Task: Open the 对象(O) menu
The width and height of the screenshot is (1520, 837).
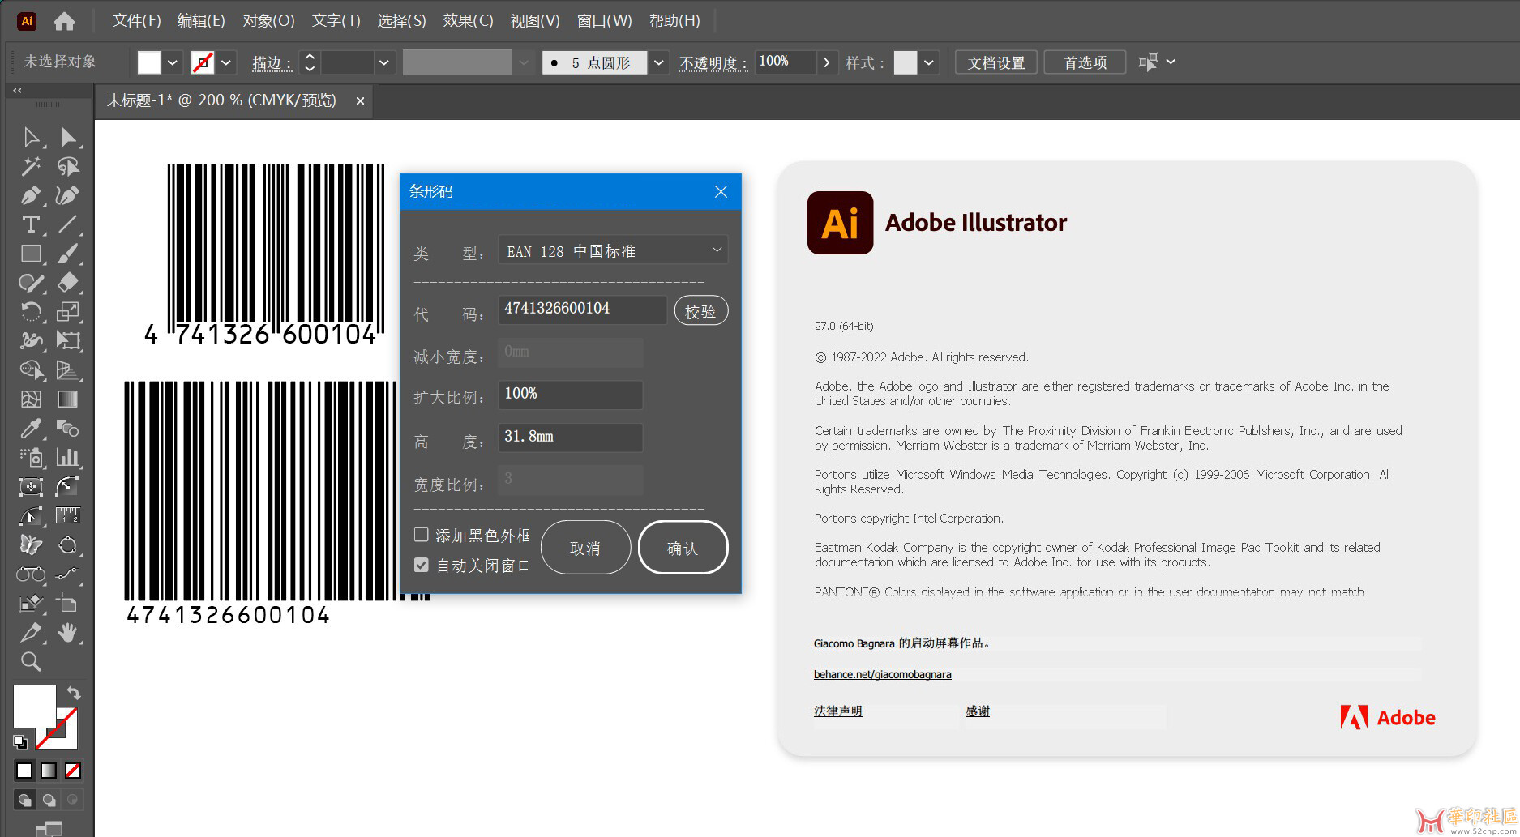Action: click(268, 20)
